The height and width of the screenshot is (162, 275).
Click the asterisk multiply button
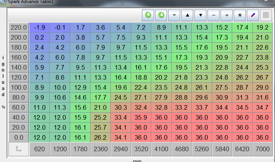point(240,15)
